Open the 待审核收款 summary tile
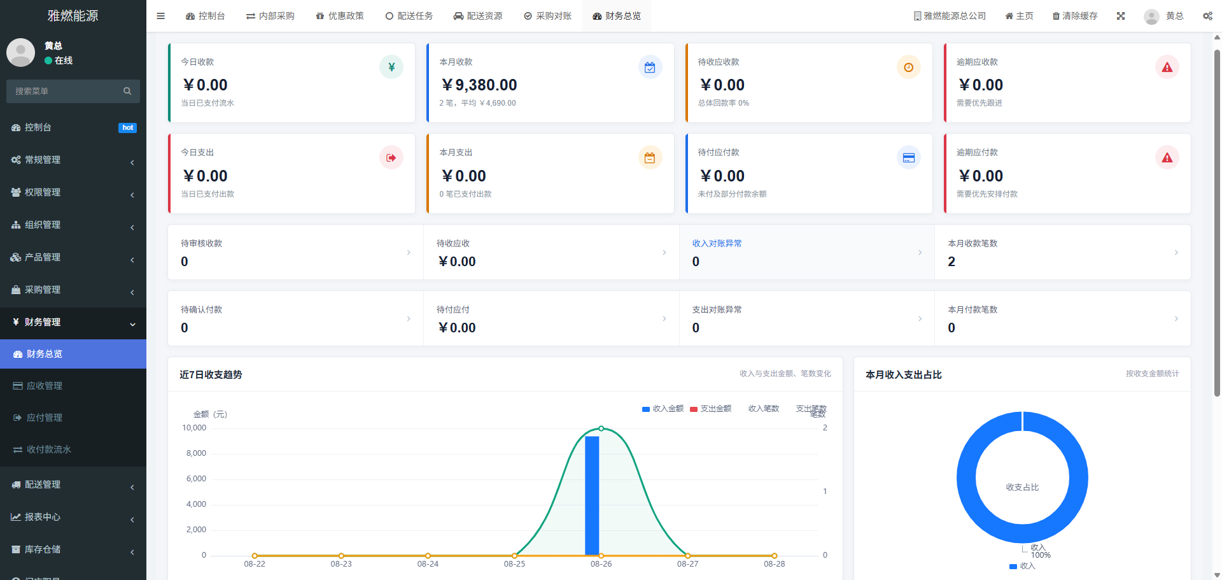This screenshot has height=580, width=1222. [x=296, y=252]
